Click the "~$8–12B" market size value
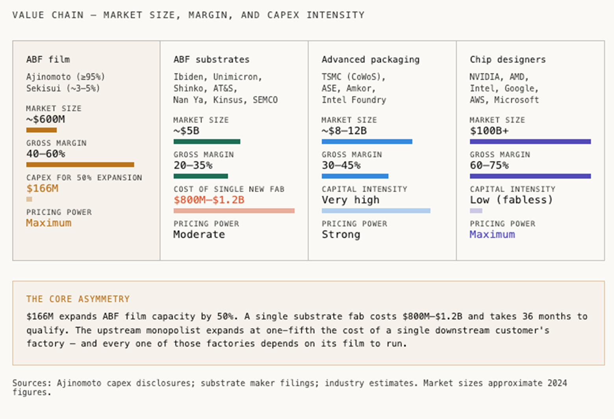614x419 pixels. pos(344,131)
